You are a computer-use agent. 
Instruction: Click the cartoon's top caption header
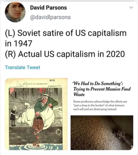tap(36, 84)
